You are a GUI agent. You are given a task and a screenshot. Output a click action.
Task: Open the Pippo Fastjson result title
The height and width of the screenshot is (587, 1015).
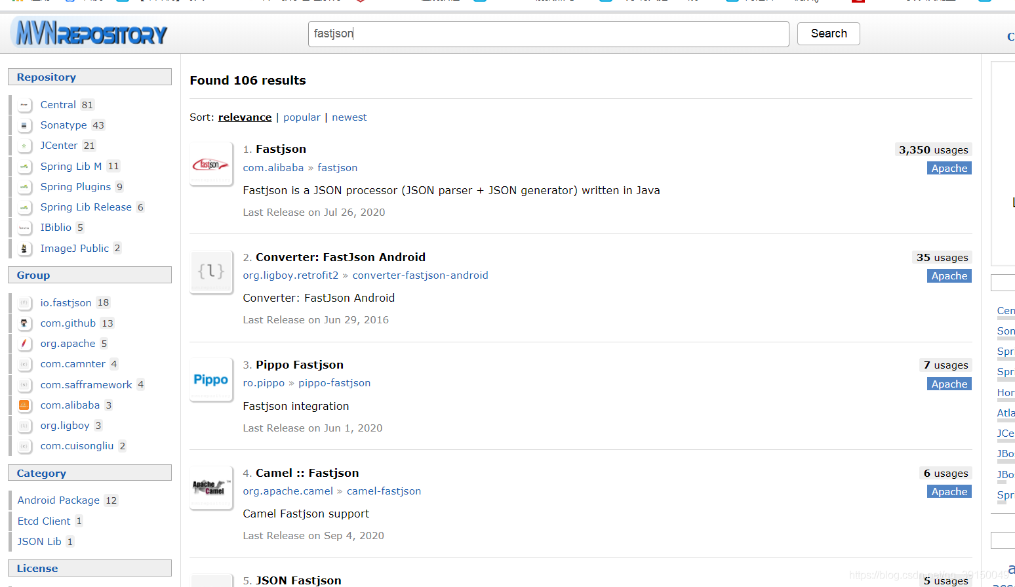[x=300, y=365]
